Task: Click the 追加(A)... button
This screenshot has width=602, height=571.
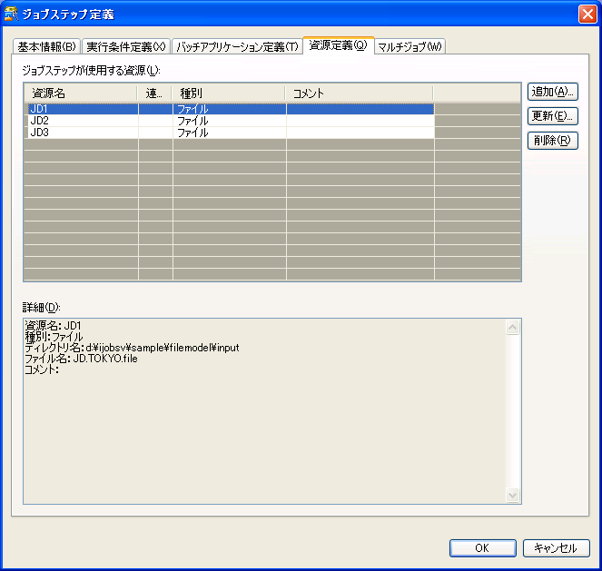Action: (x=552, y=92)
